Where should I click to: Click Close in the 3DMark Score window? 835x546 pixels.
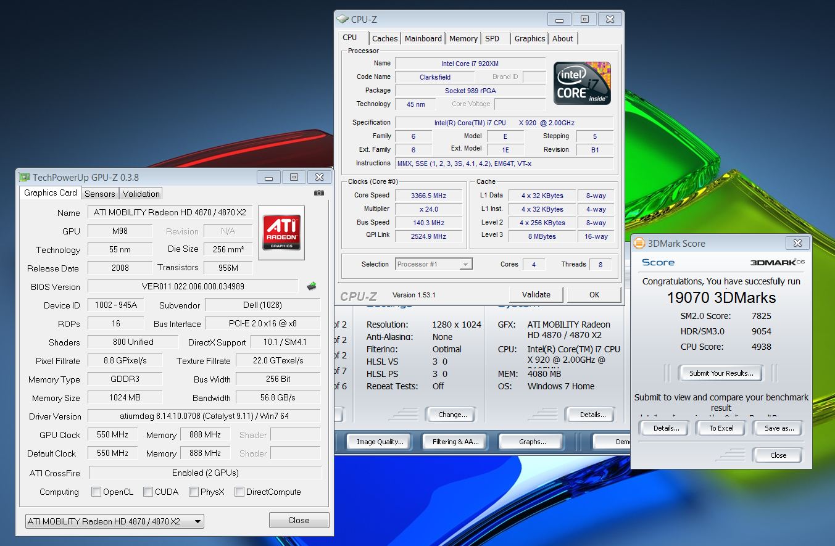pyautogui.click(x=778, y=455)
